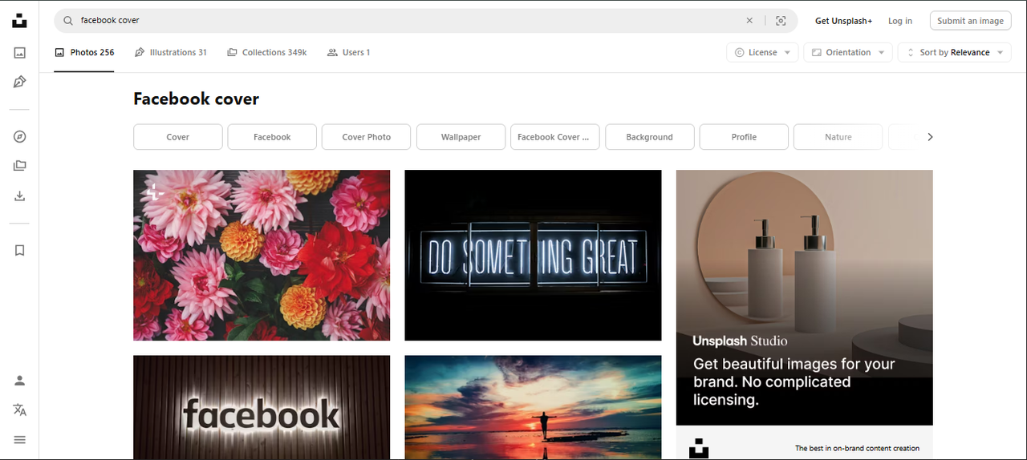Select the Cover Photo tag chip
This screenshot has width=1027, height=460.
[367, 137]
